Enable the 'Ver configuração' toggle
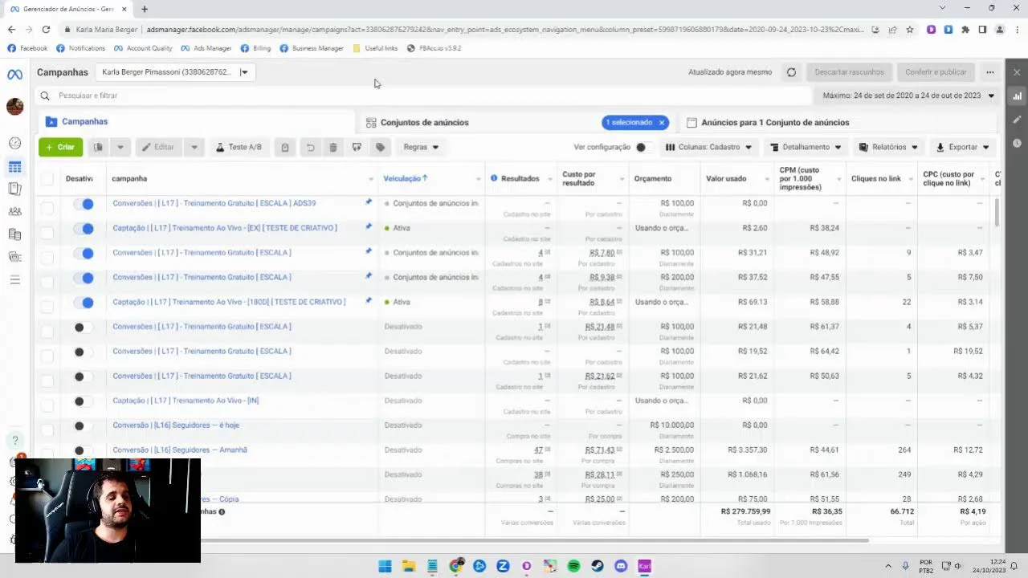 pyautogui.click(x=642, y=148)
